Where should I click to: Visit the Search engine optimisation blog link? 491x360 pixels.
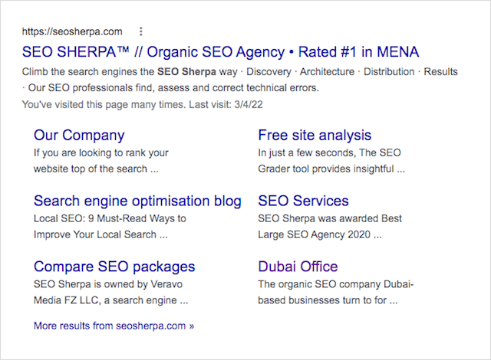coord(137,201)
